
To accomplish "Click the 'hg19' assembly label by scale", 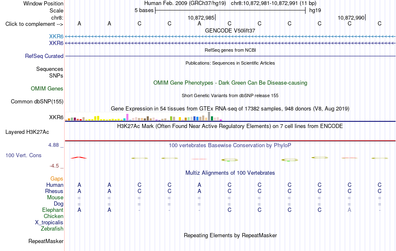I will [315, 10].
